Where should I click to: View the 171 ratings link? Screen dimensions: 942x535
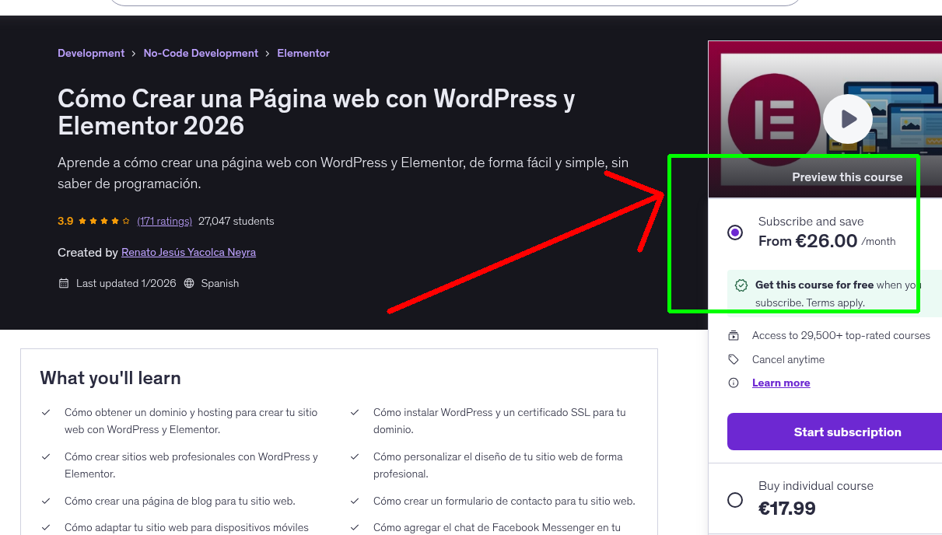pos(164,221)
